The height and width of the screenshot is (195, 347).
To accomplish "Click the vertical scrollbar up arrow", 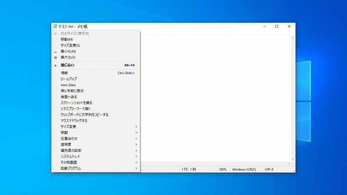I will click(x=293, y=38).
